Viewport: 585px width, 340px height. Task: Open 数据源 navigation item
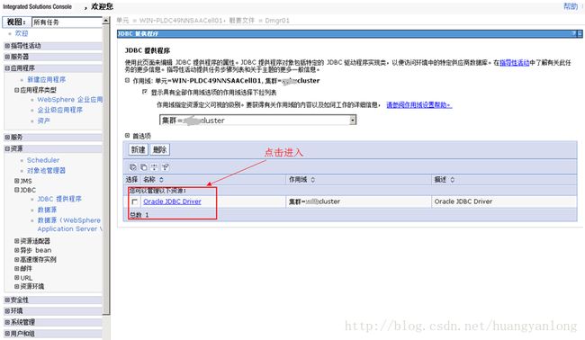[47, 210]
